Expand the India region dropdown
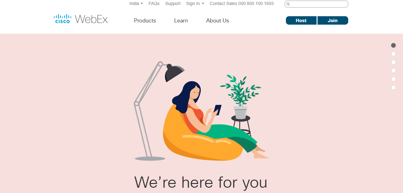This screenshot has height=193, width=403. tap(136, 3)
